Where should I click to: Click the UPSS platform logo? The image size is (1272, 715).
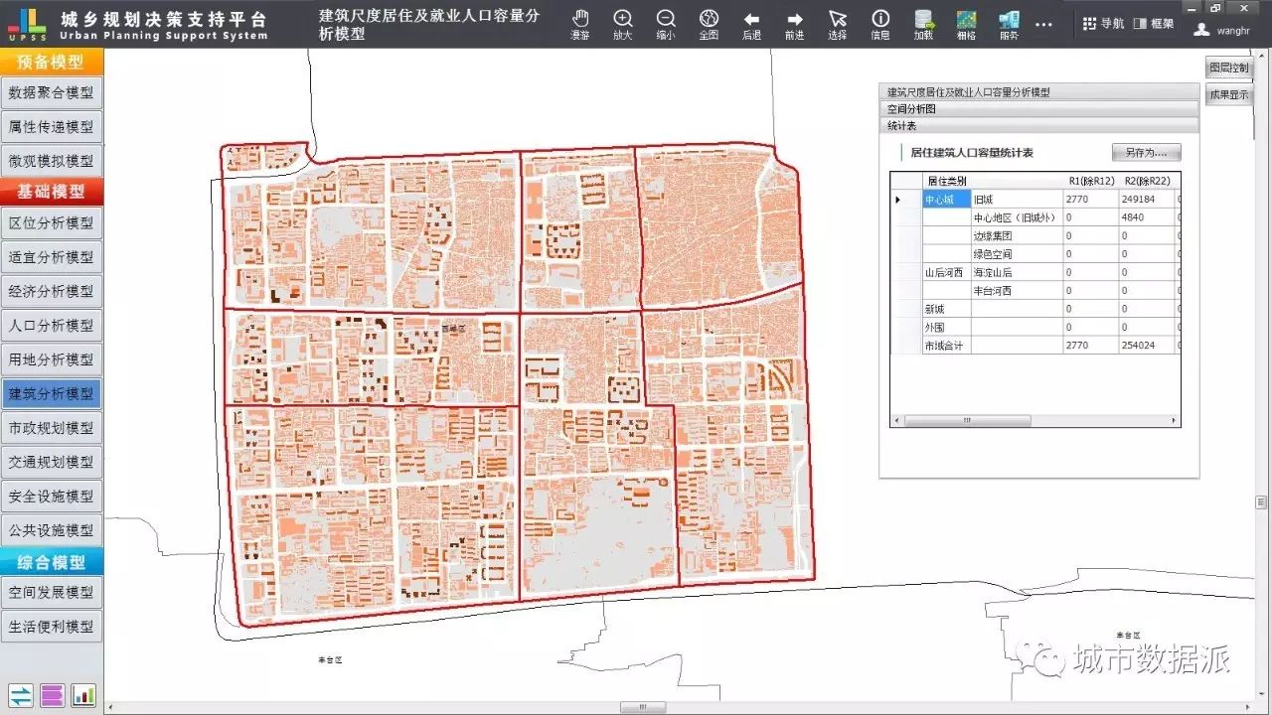(27, 24)
